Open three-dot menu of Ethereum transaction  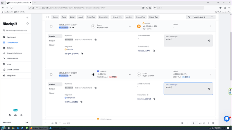click(x=211, y=75)
